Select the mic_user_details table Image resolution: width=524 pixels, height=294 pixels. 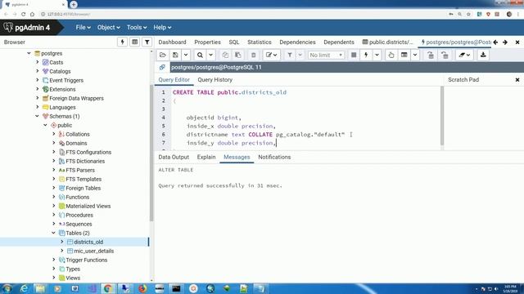93,251
